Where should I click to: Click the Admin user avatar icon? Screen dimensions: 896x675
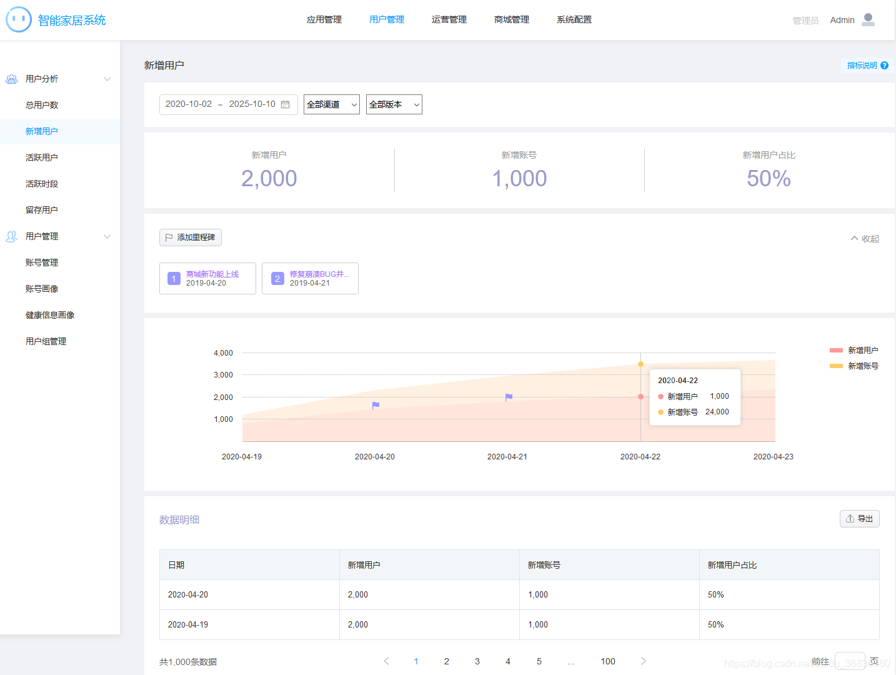(868, 20)
